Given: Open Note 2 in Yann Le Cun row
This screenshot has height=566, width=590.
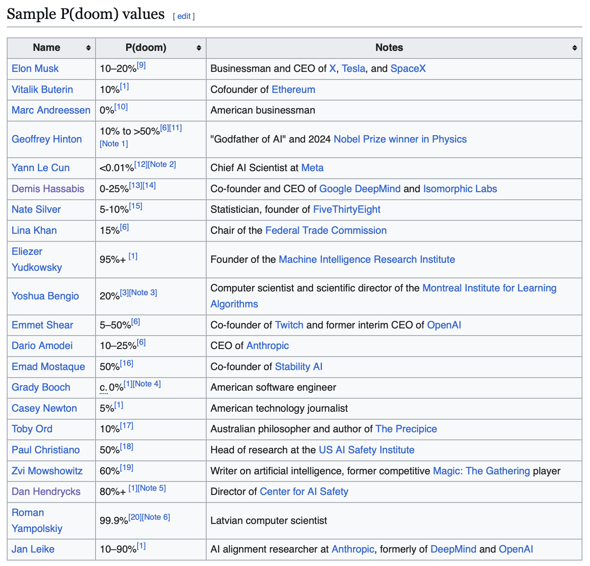Looking at the screenshot, I should (x=162, y=164).
